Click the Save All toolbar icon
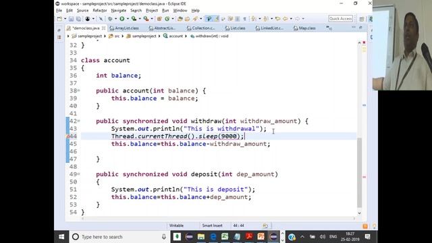The height and width of the screenshot is (243, 432). tap(78, 19)
